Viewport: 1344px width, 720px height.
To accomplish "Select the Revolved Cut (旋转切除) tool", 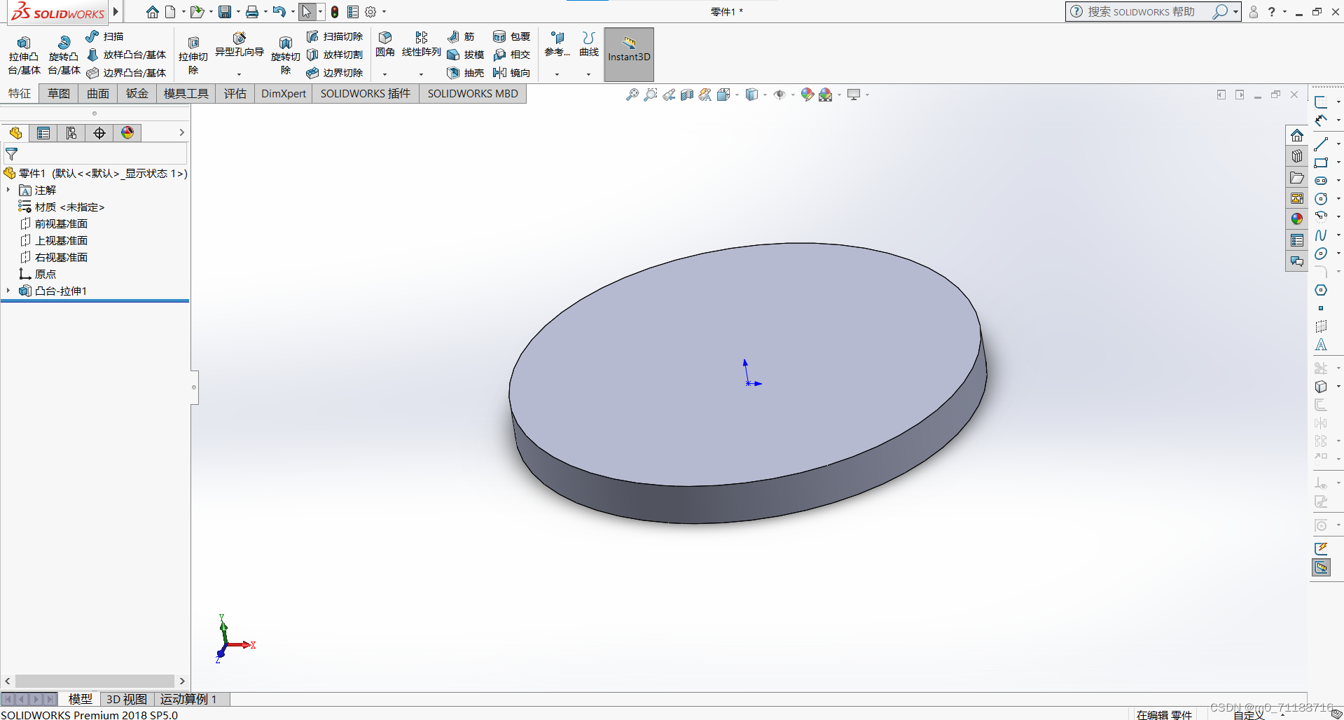I will click(285, 55).
